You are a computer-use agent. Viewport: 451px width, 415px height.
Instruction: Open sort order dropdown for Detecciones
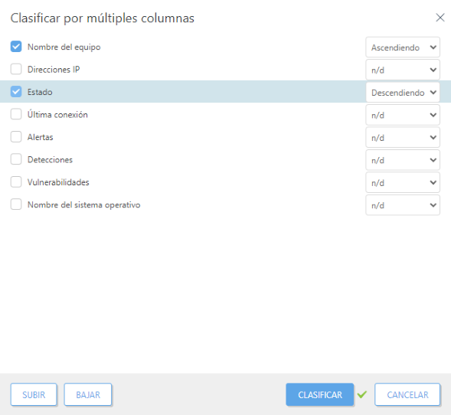(x=403, y=160)
